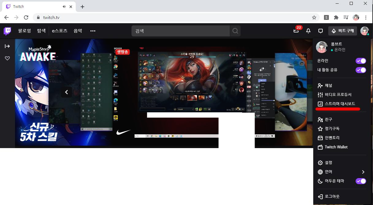Open the 친구 friends entry
The width and height of the screenshot is (373, 205).
pyautogui.click(x=341, y=120)
